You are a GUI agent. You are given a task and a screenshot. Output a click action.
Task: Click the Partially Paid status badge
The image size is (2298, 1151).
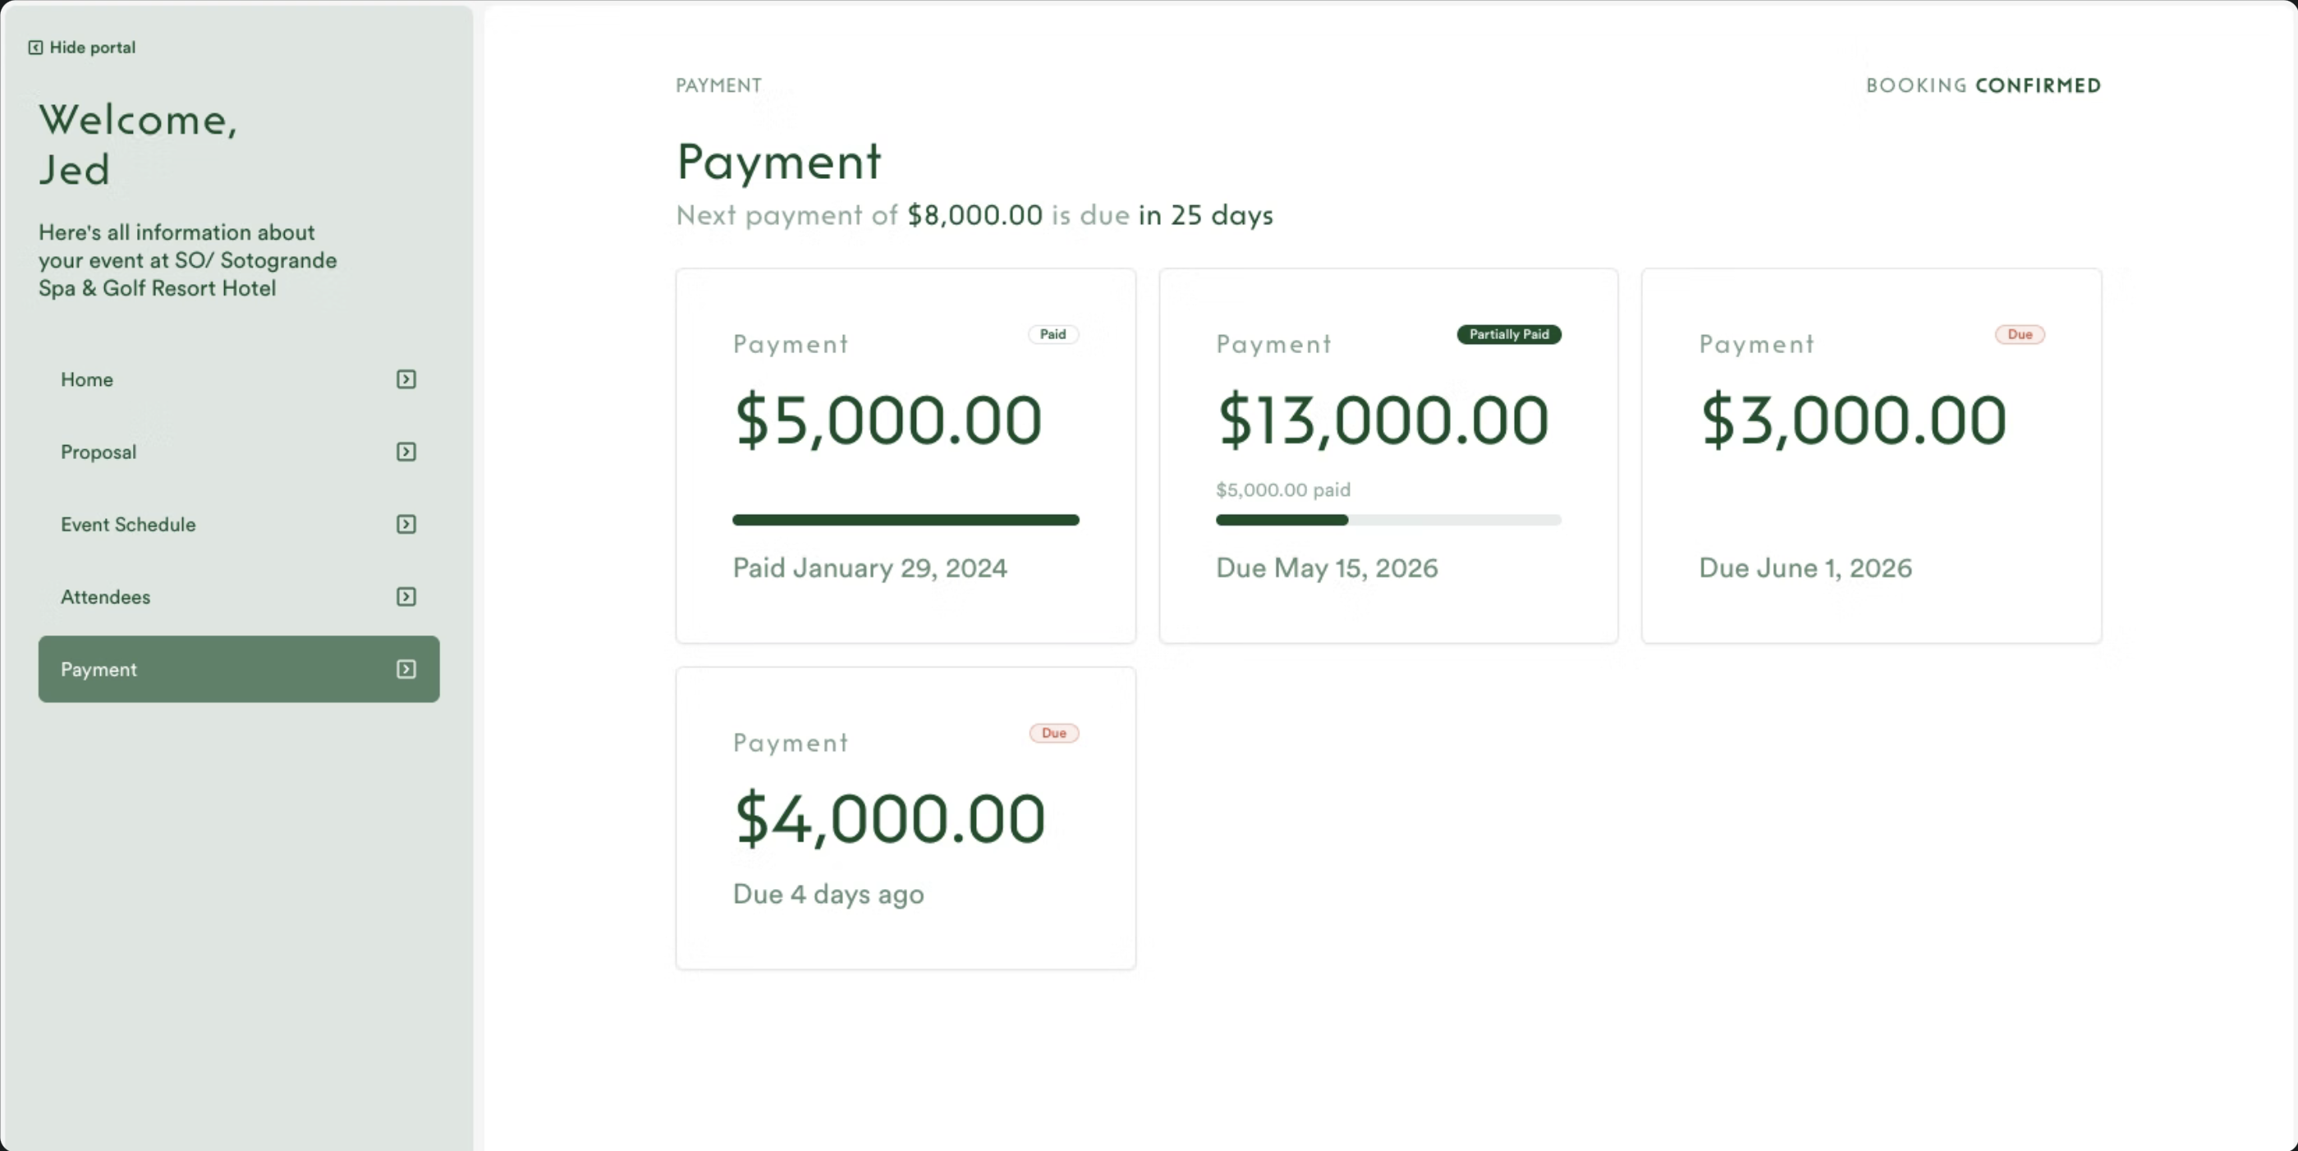[1508, 333]
